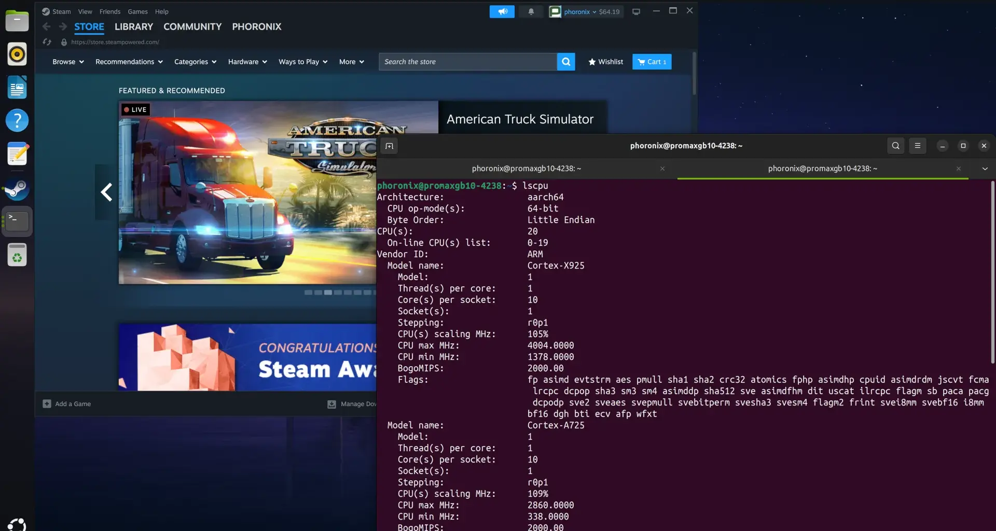
Task: Click the Steam notifications bell icon
Action: point(530,11)
